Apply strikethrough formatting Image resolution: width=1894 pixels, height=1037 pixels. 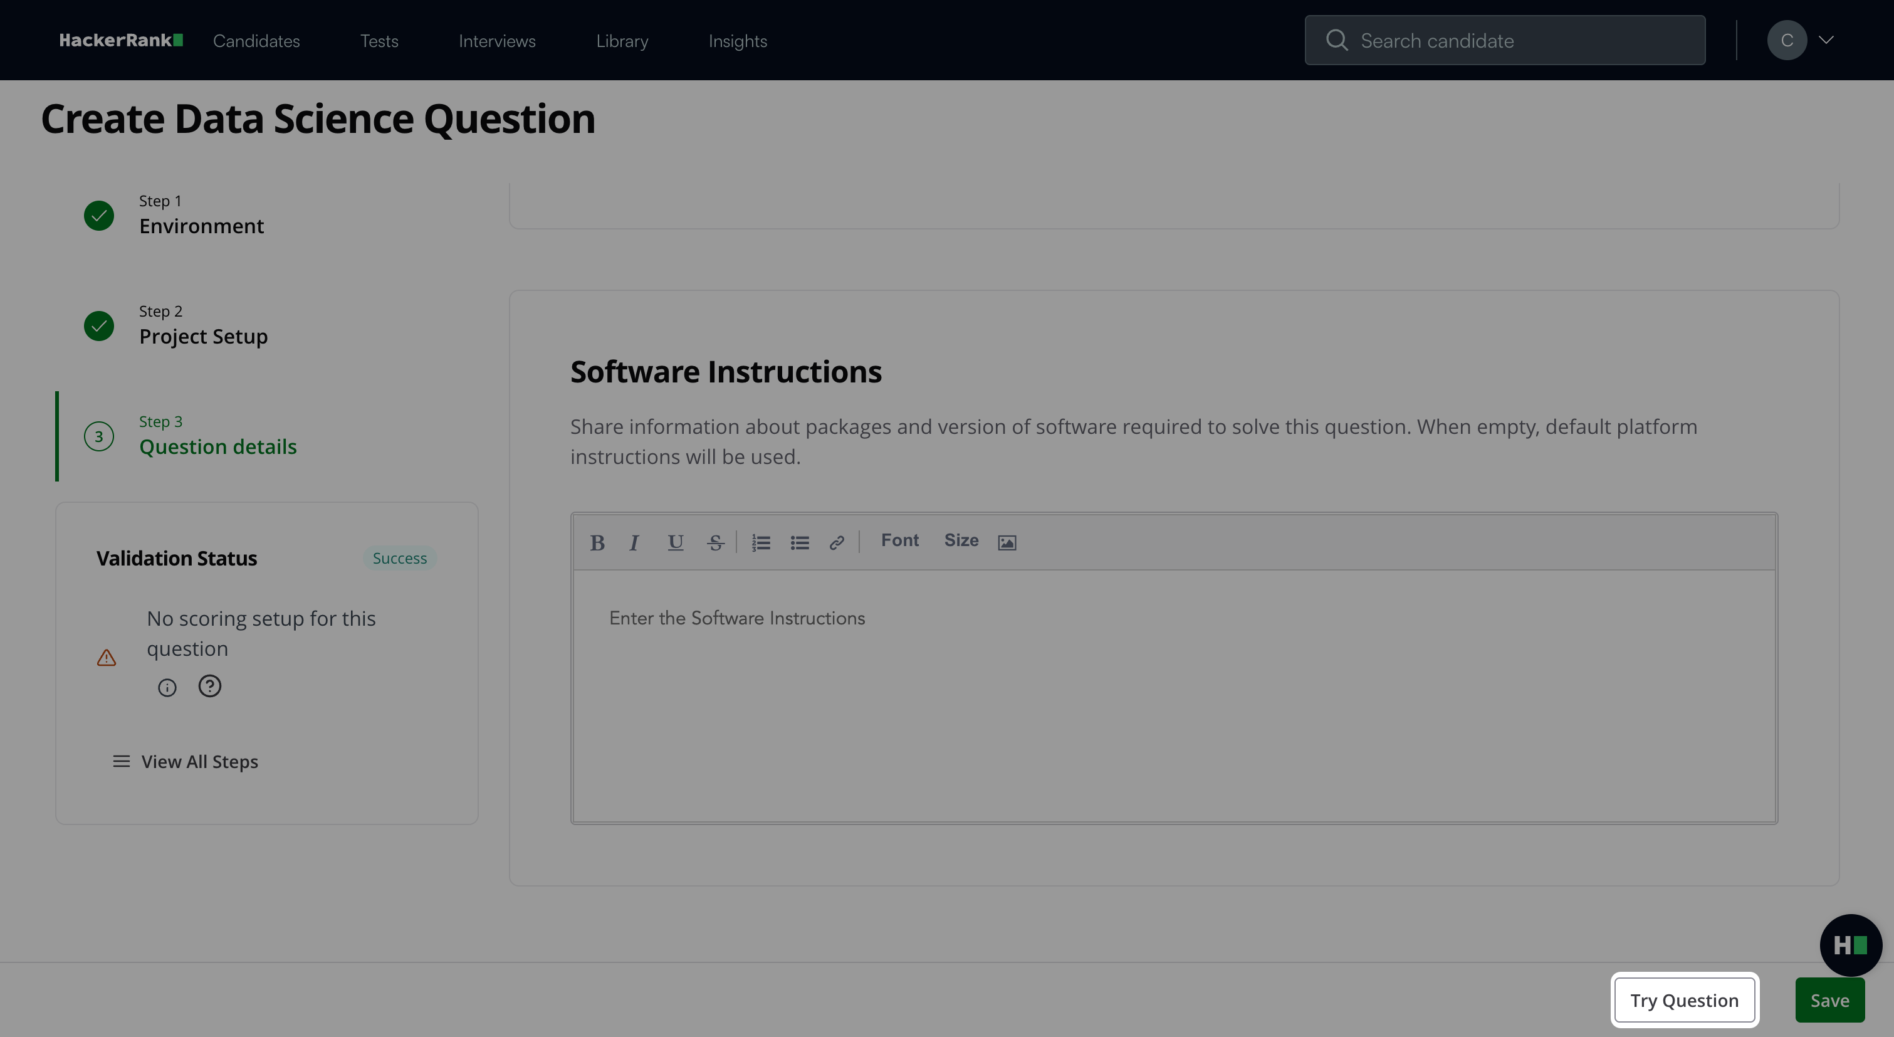pos(715,543)
